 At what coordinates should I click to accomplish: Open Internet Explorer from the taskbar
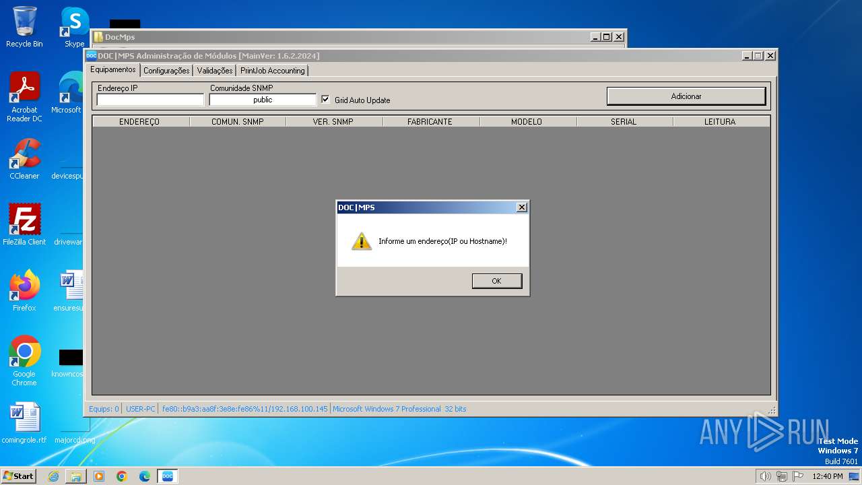click(x=53, y=476)
